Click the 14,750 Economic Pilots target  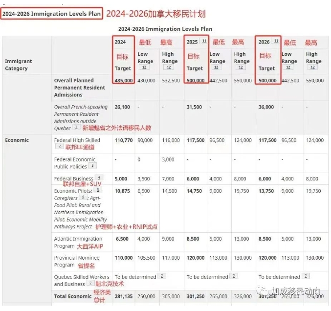(194, 191)
